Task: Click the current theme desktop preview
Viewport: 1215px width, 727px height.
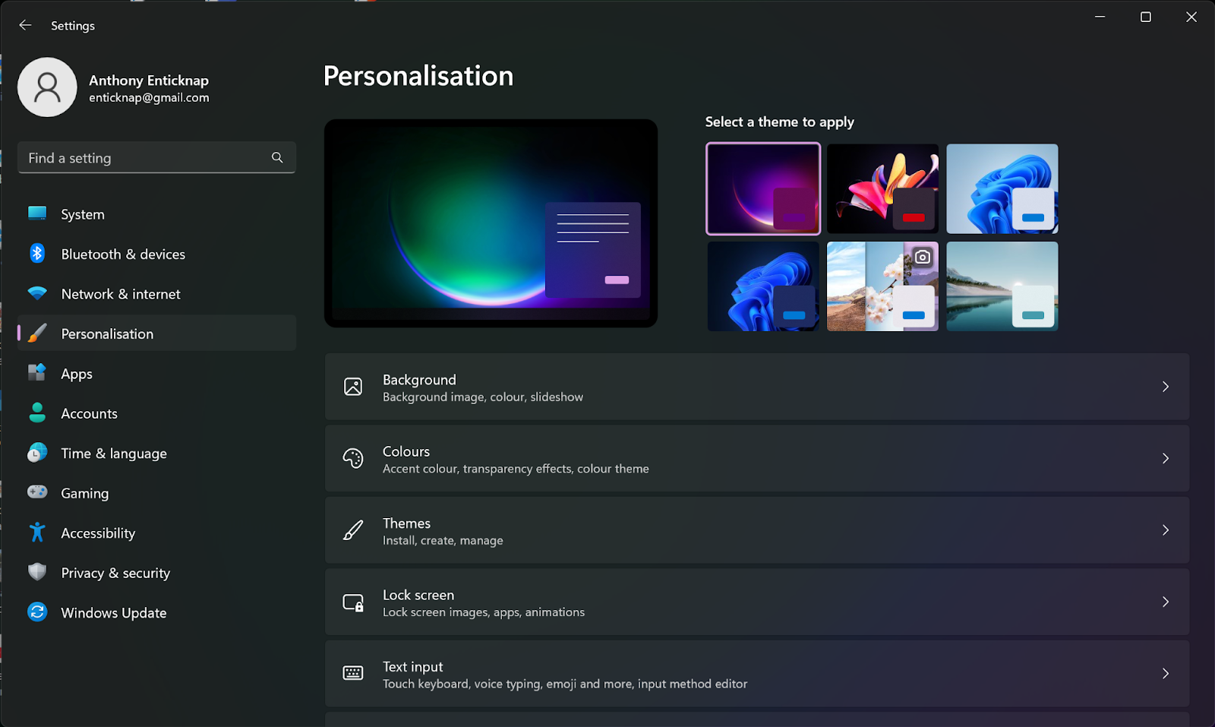Action: [x=491, y=223]
